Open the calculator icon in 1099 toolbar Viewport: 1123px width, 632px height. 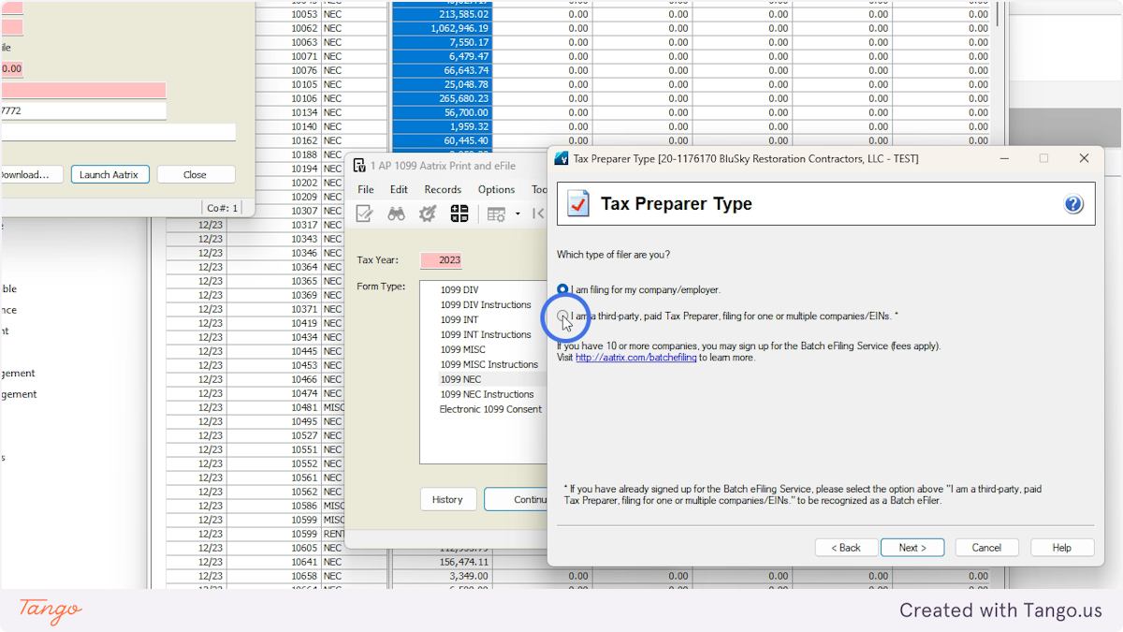459,213
